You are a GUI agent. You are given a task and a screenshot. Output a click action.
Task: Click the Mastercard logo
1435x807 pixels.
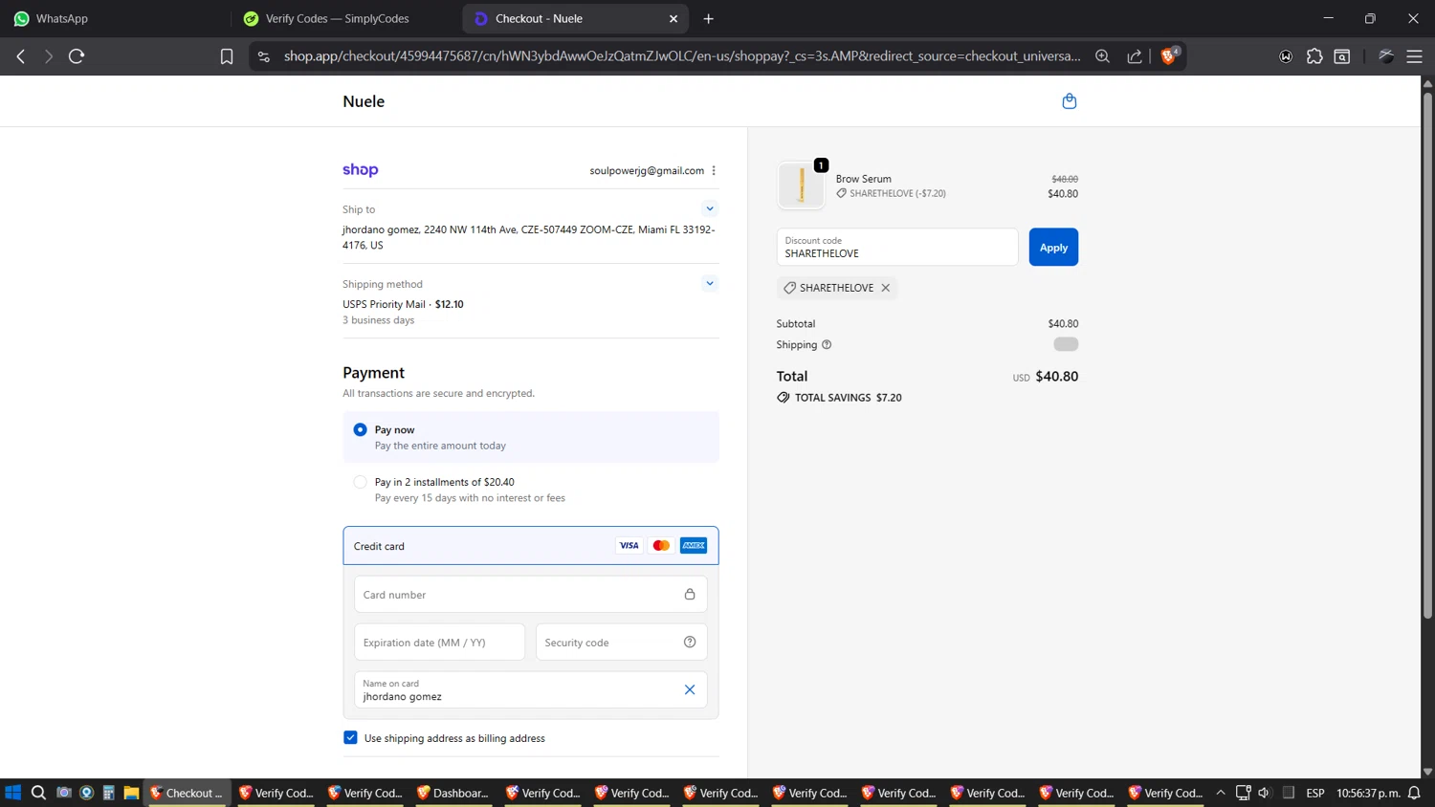click(x=661, y=546)
